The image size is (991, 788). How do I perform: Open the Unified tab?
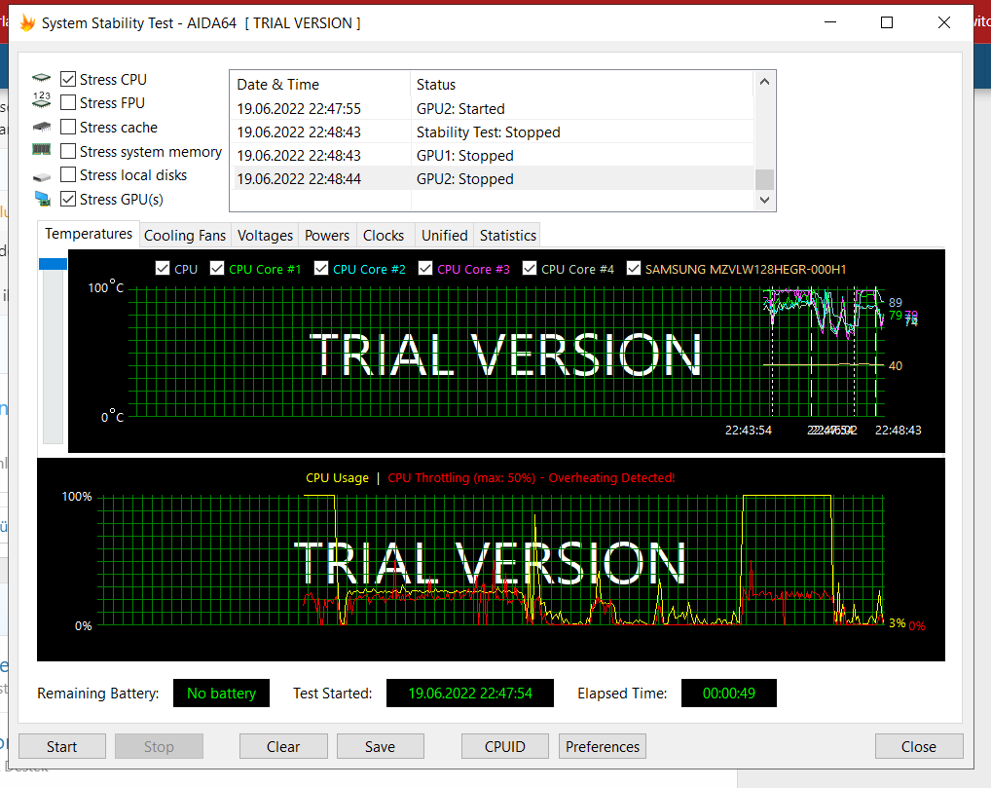pyautogui.click(x=444, y=236)
